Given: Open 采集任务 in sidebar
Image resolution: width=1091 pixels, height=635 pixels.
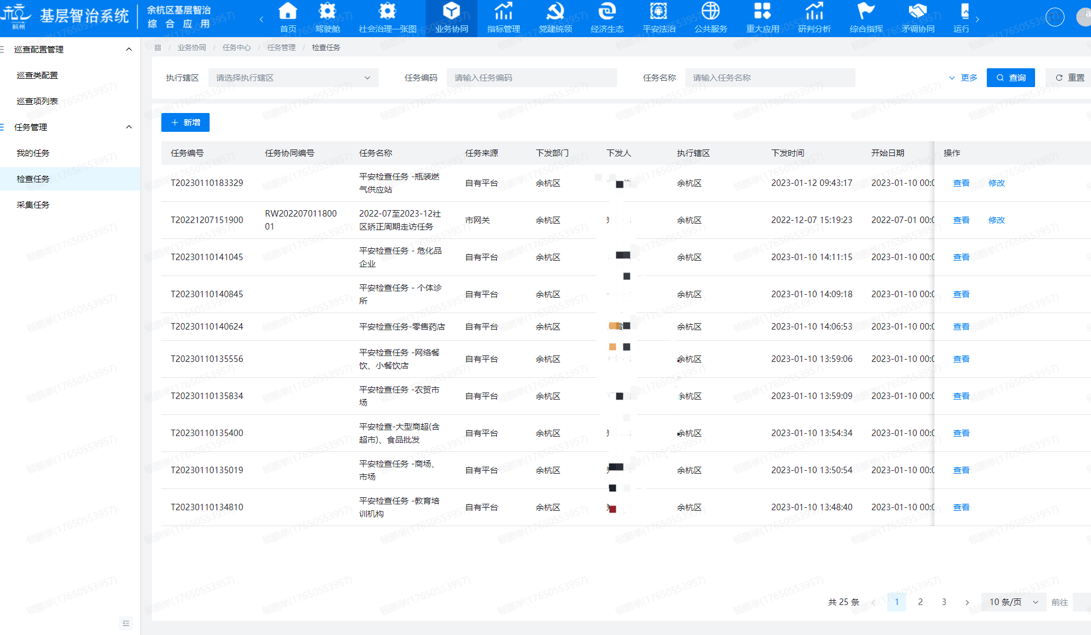Looking at the screenshot, I should tap(33, 205).
